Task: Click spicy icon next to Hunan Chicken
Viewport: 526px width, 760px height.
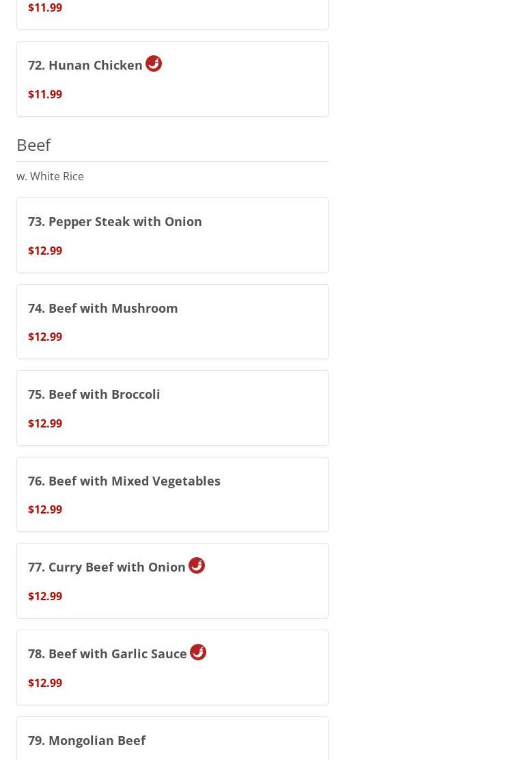Action: click(154, 64)
